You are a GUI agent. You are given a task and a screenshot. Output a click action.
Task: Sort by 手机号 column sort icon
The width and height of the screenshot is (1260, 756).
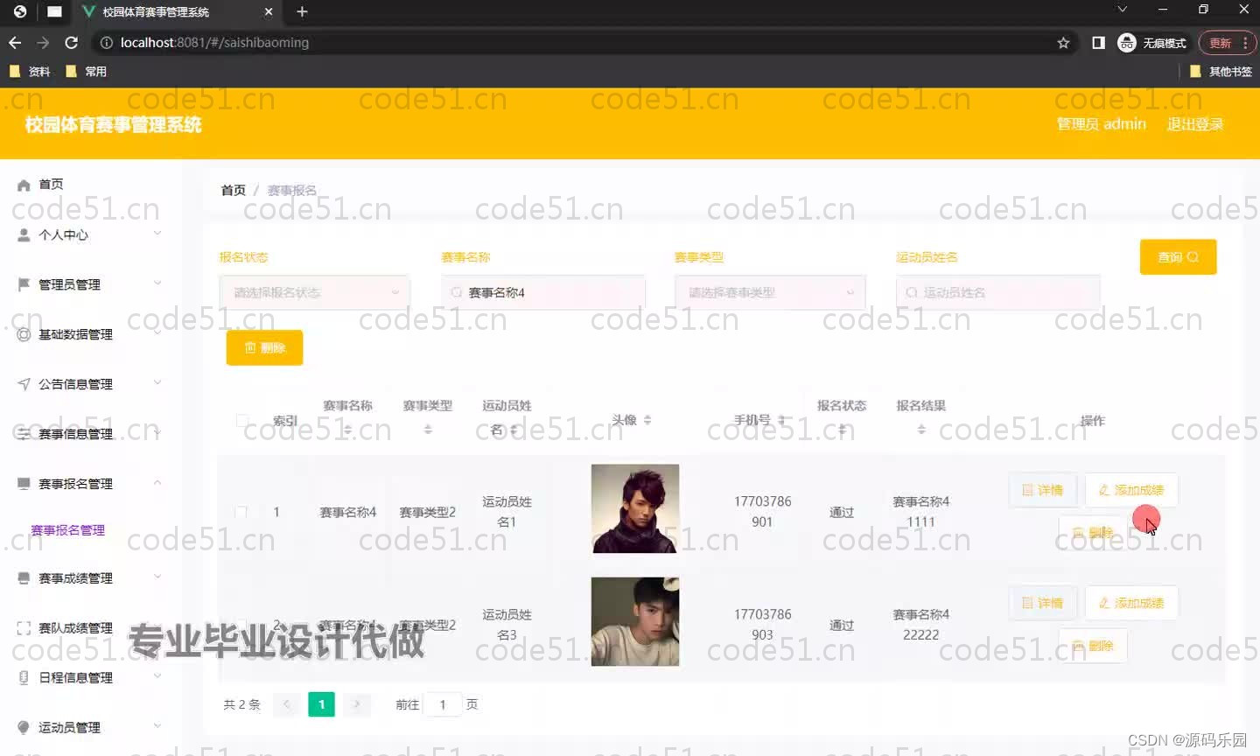click(x=781, y=420)
